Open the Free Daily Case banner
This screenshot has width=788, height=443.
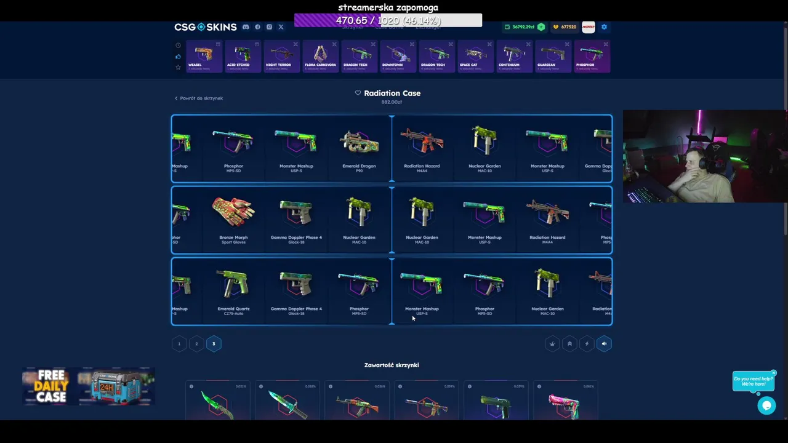pos(89,386)
